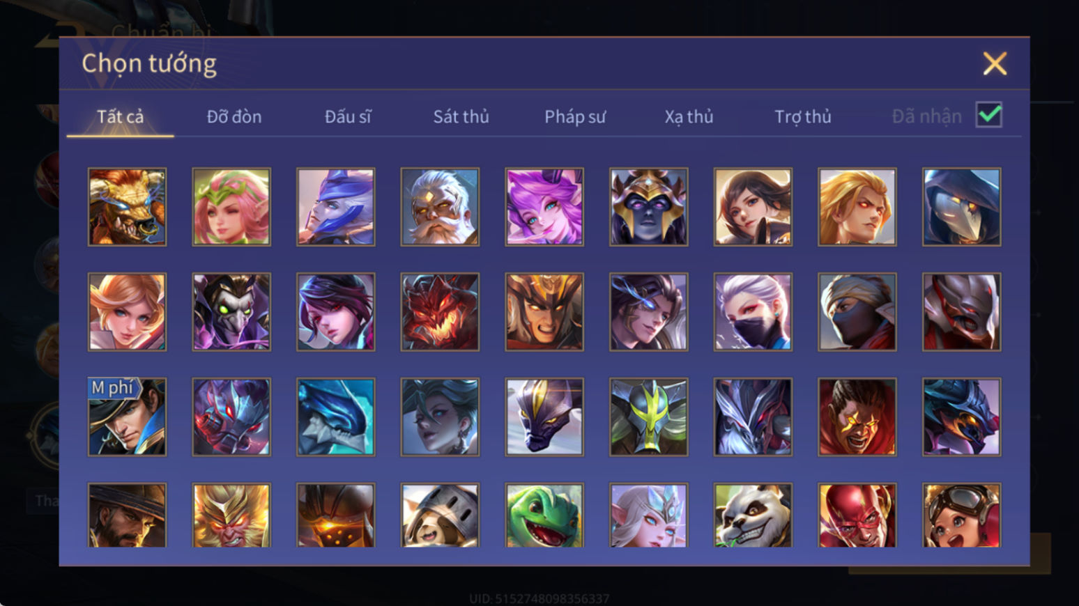
Task: Select the golden bull hero portrait
Action: coord(127,207)
